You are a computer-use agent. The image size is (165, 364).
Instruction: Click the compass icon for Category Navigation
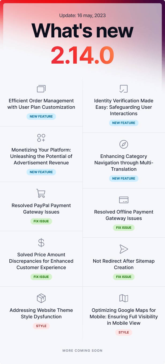(x=123, y=144)
